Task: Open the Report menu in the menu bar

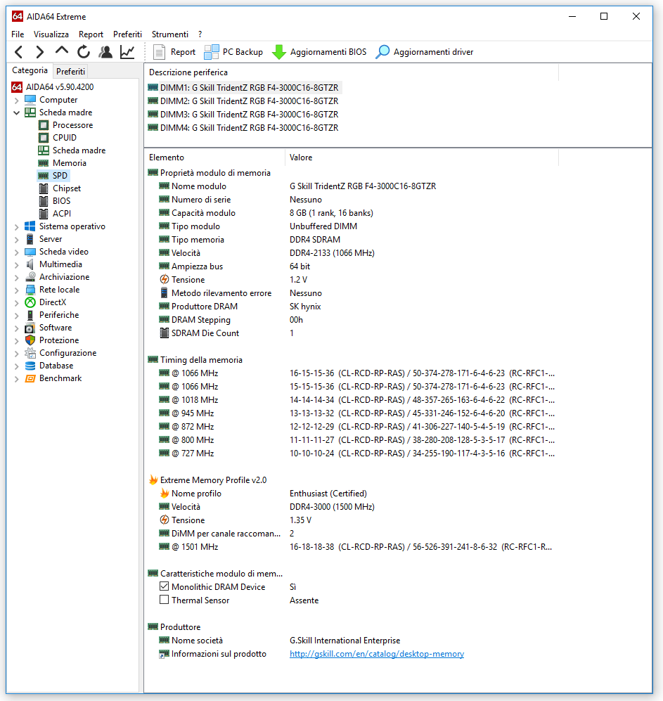Action: tap(91, 34)
